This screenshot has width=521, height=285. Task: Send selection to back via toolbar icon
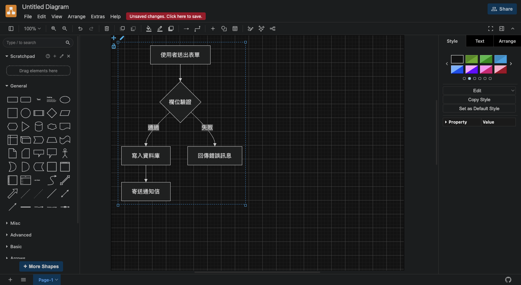pos(133,29)
